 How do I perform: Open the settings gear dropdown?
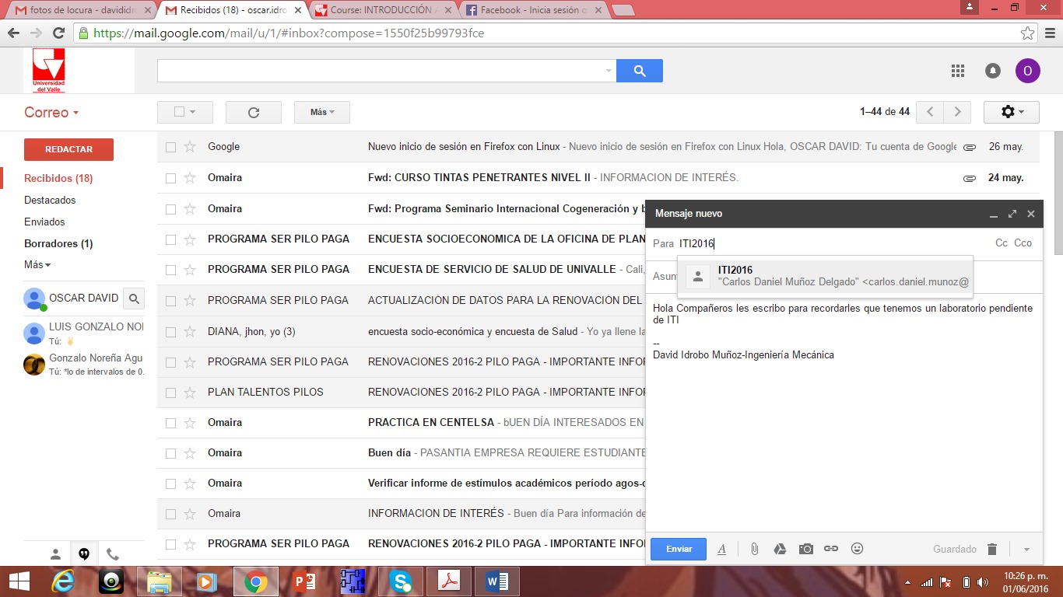point(1012,112)
